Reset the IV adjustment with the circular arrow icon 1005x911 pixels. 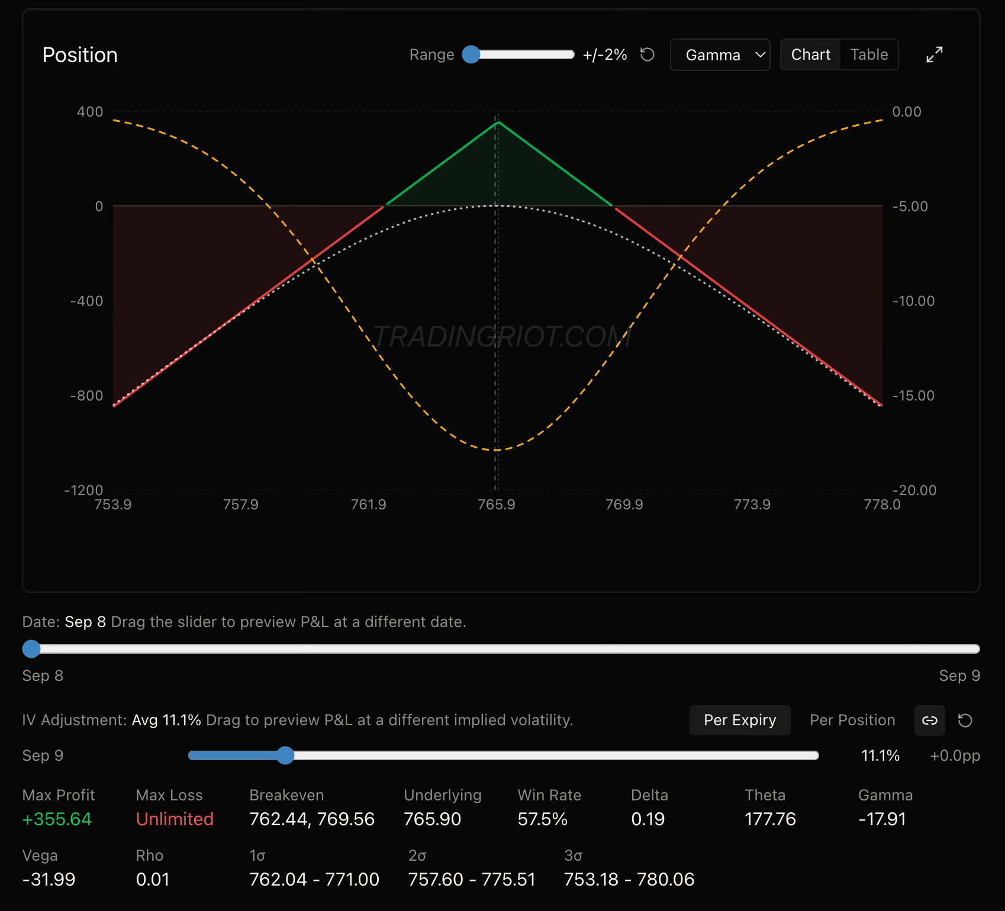click(x=965, y=720)
